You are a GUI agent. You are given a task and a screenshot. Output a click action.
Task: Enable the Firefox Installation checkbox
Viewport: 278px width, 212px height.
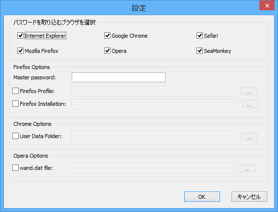15,103
